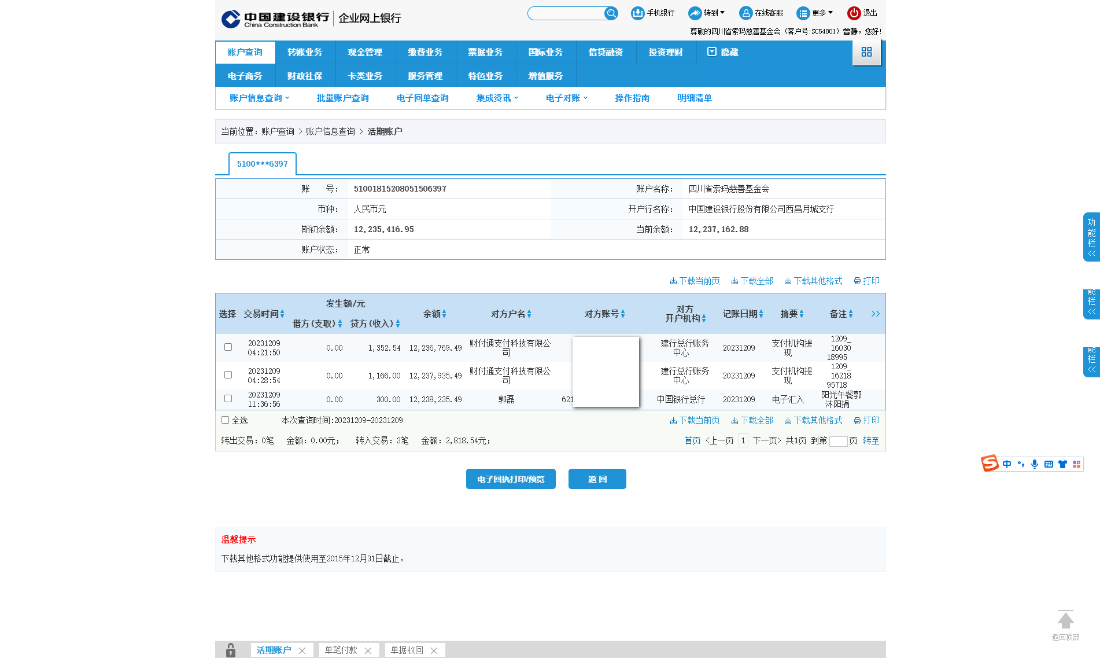Click the 返回 button
1100x658 pixels.
[x=597, y=479]
